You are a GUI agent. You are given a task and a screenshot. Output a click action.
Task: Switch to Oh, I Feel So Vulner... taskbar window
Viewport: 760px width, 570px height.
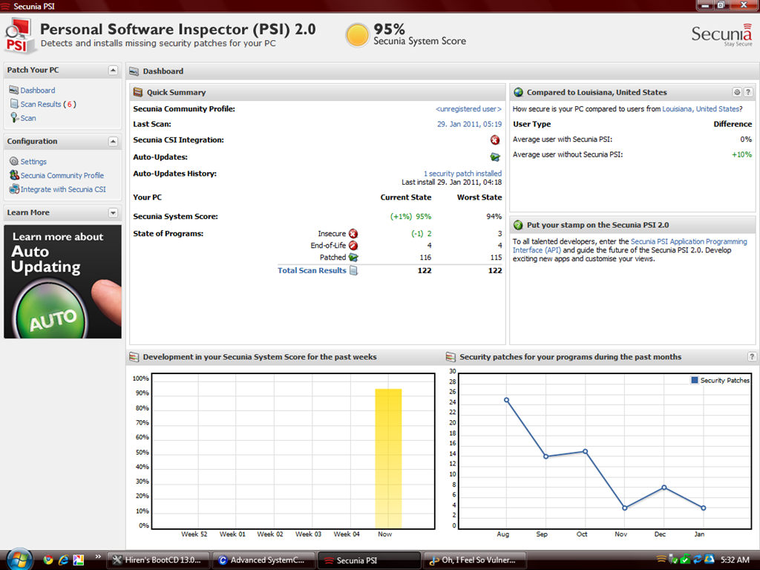[x=476, y=560]
